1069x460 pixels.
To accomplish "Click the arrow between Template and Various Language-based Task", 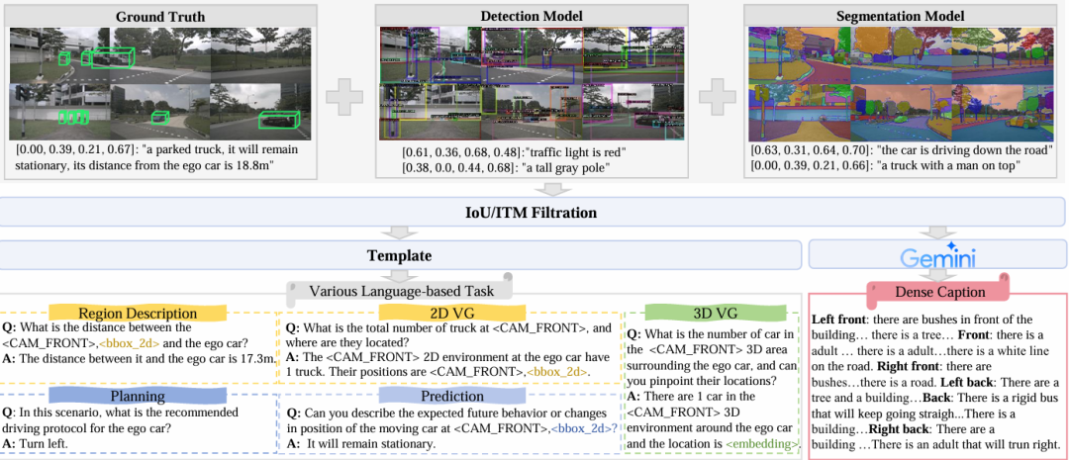I will [400, 274].
